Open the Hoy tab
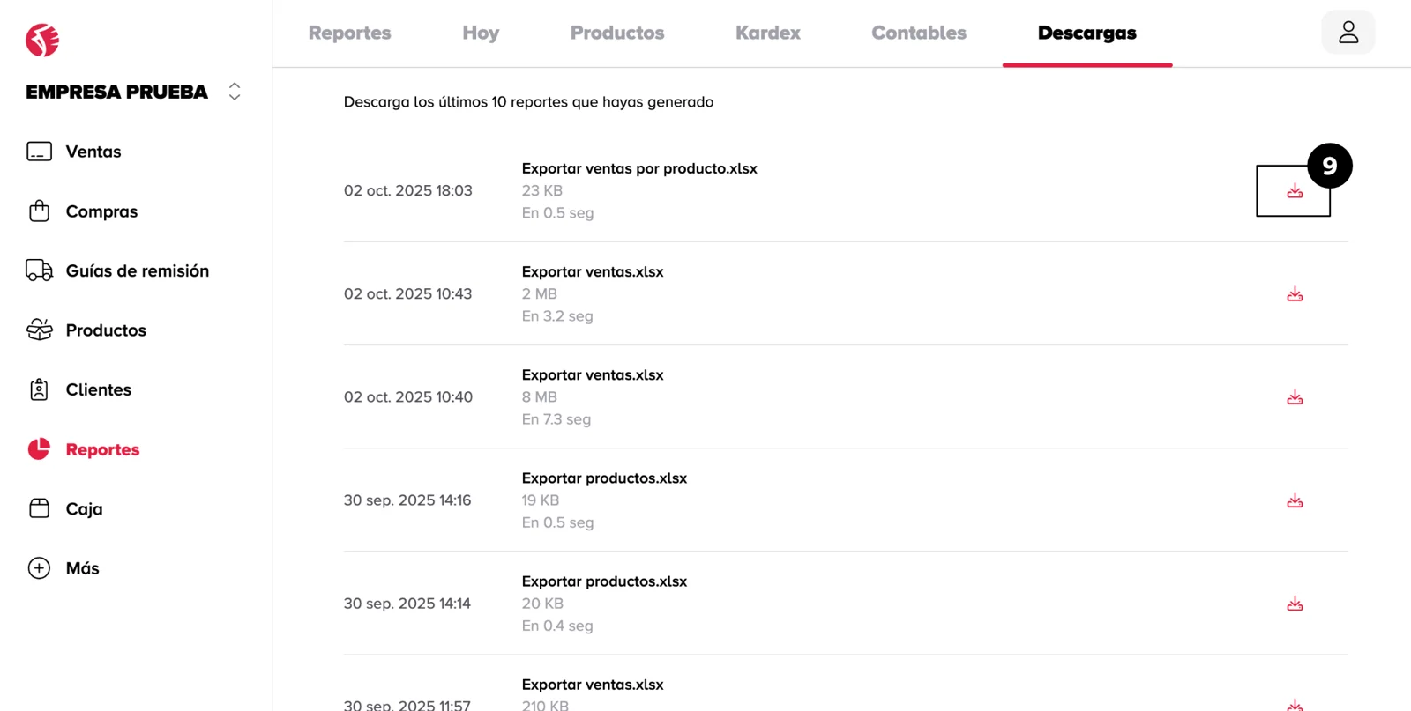The width and height of the screenshot is (1411, 711). click(x=480, y=33)
